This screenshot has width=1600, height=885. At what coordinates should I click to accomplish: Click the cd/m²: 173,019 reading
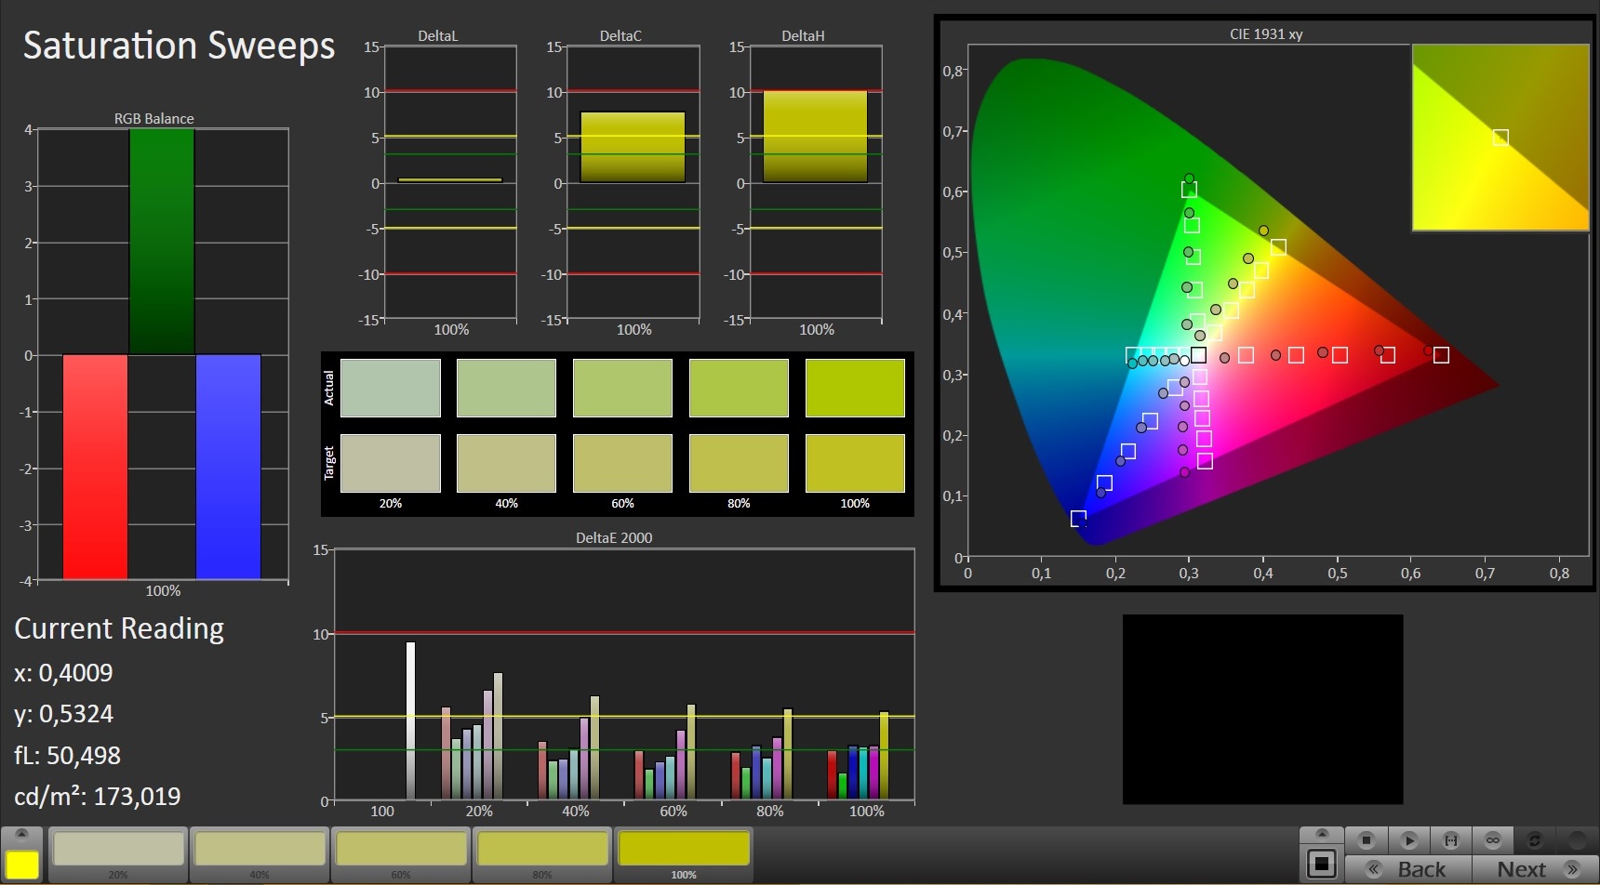pos(98,796)
